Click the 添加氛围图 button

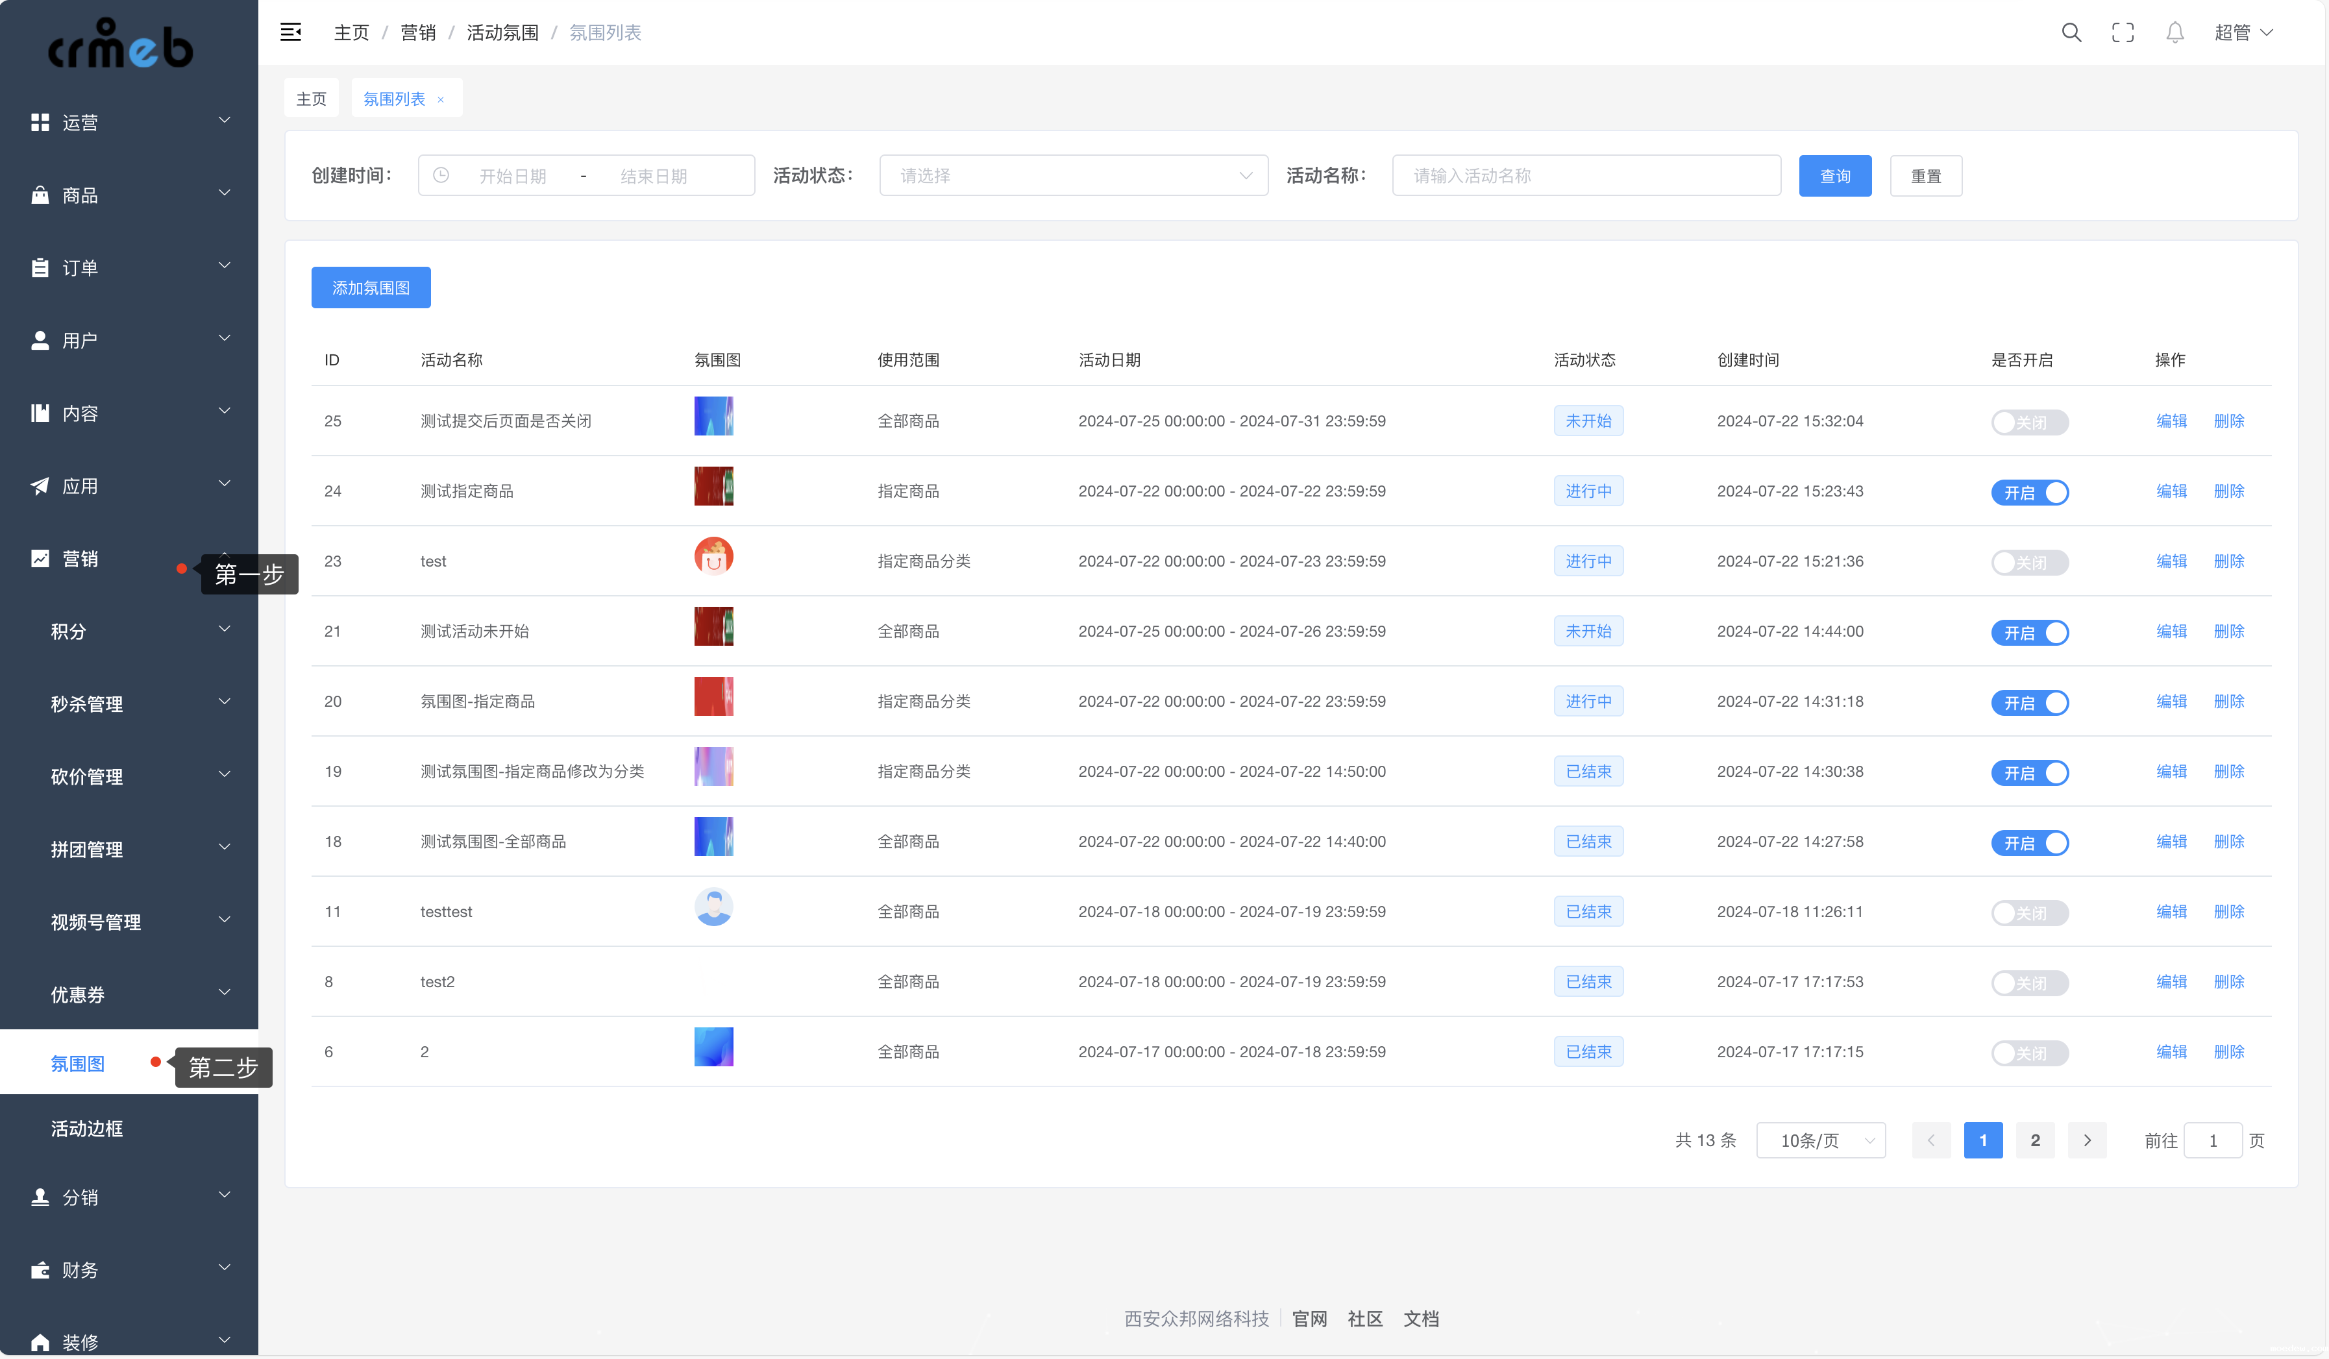[x=371, y=288]
